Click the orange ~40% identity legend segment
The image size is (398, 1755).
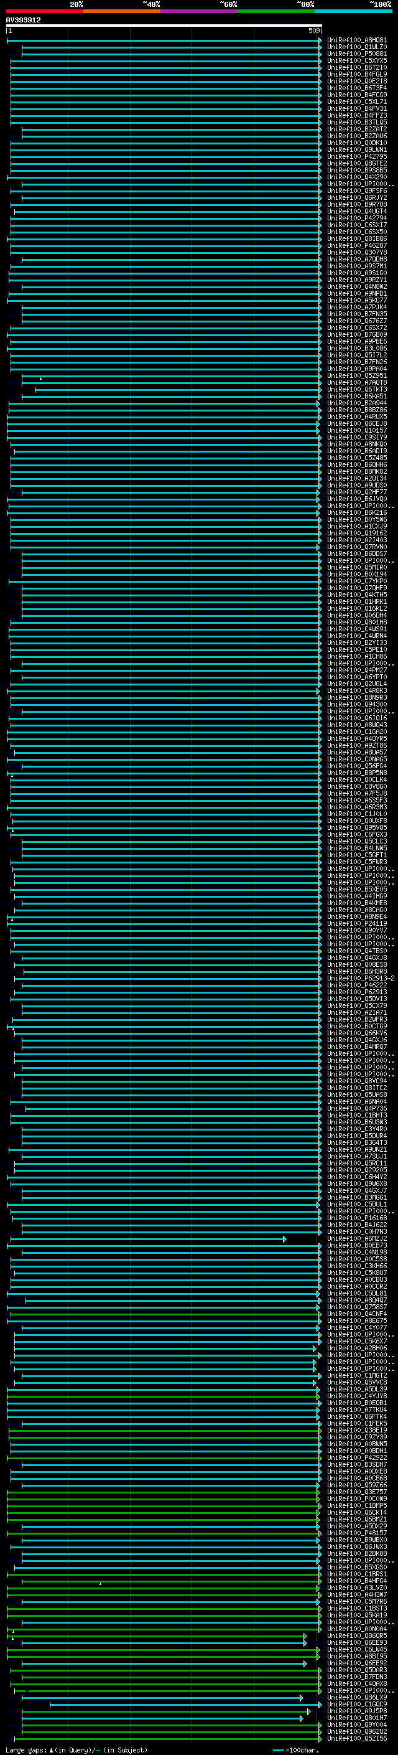122,11
